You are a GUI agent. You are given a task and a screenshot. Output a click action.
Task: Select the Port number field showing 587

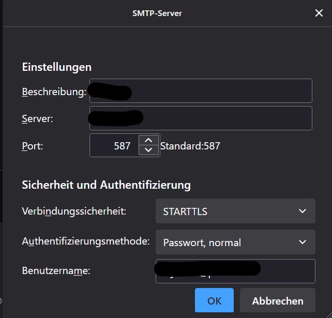tap(115, 146)
